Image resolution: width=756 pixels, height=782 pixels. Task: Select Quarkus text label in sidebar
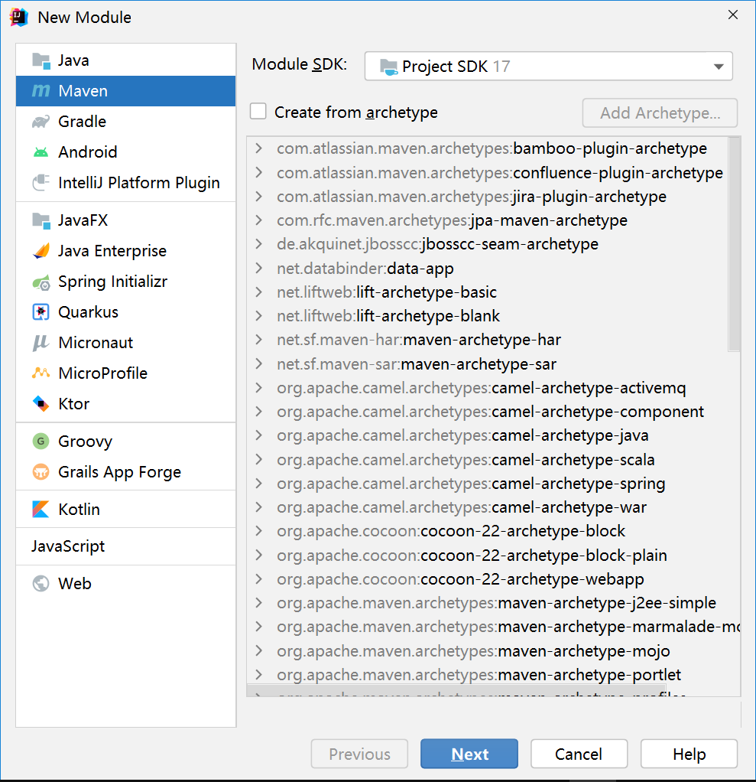[x=88, y=312]
